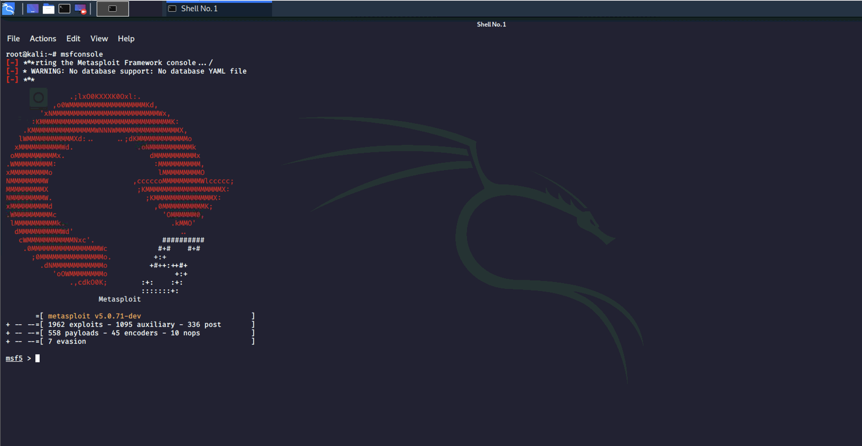
Task: Open a new terminal from the taskbar
Action: point(64,8)
